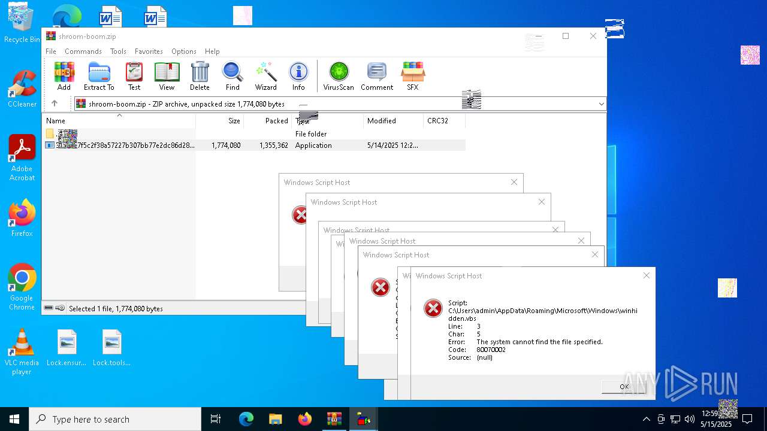Click the Find magnifier icon
This screenshot has height=431, width=767.
pos(232,76)
